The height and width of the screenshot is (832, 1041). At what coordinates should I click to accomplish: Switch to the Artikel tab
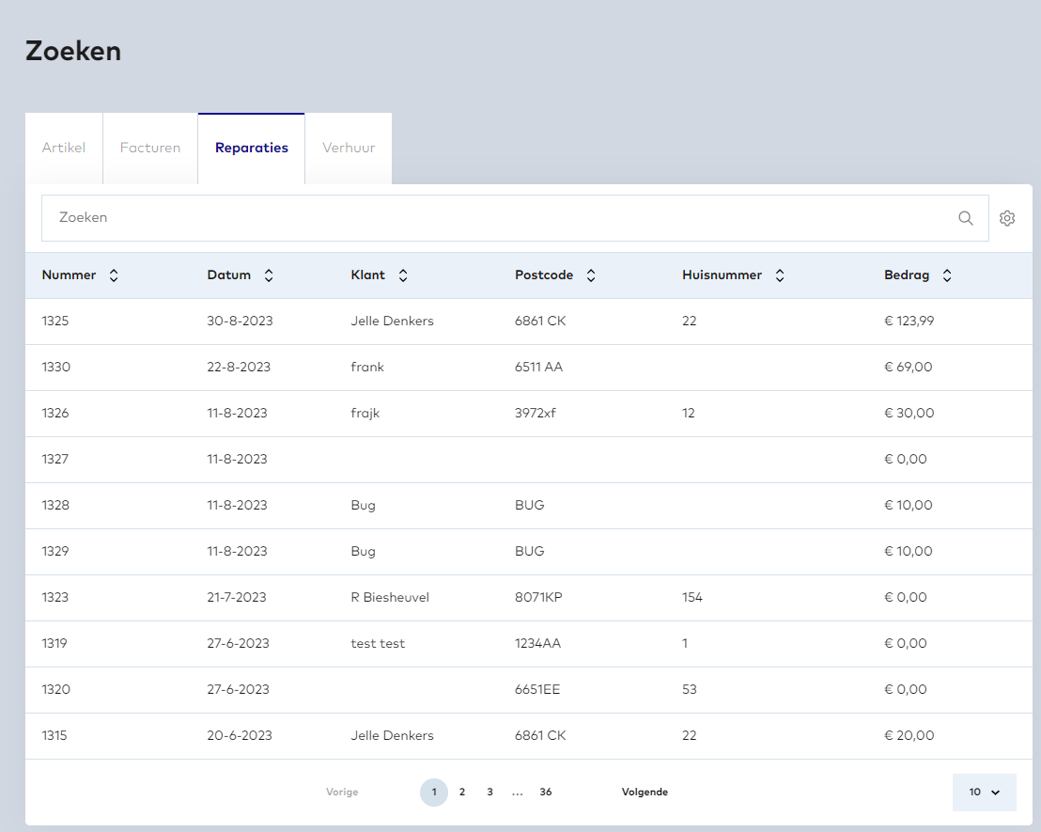coord(64,149)
